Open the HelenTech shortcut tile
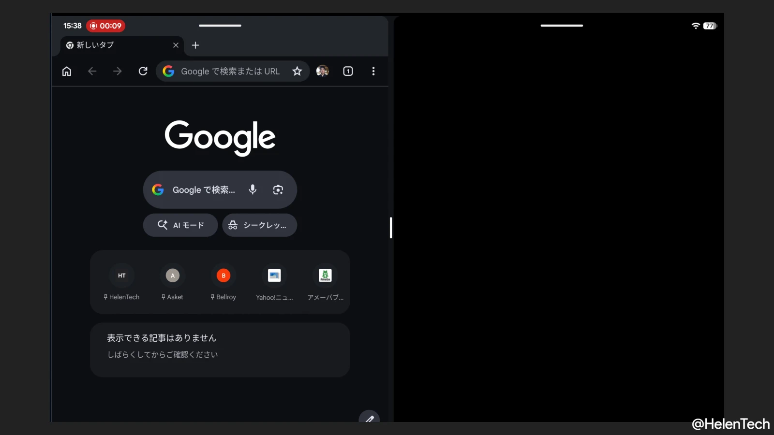774x435 pixels. pyautogui.click(x=121, y=283)
